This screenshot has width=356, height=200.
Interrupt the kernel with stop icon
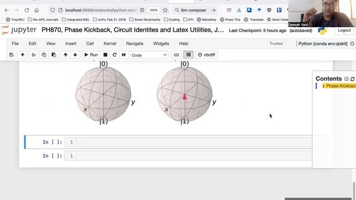coord(105,55)
